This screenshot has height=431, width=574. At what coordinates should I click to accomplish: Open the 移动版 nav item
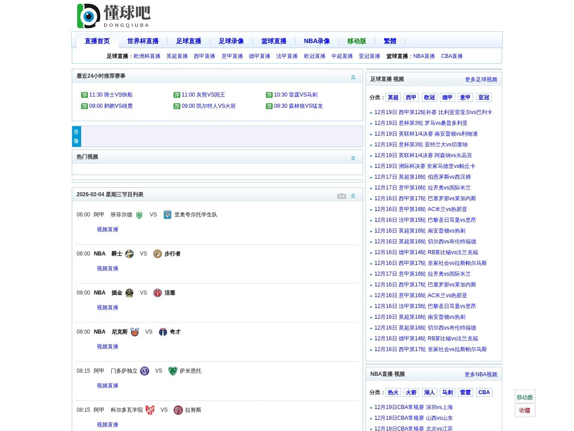click(x=357, y=41)
